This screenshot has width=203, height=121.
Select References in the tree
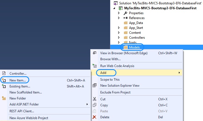(137, 18)
